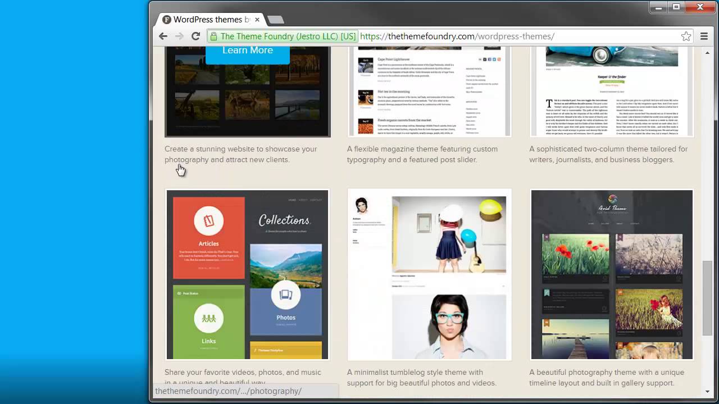Click the scroll up arrow of the page
The image size is (719, 404).
click(707, 52)
